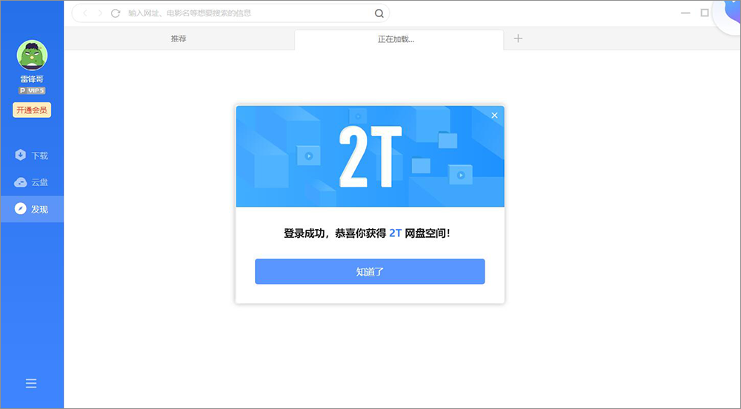Go forward with the right arrow
This screenshot has width=741, height=409.
[x=100, y=13]
